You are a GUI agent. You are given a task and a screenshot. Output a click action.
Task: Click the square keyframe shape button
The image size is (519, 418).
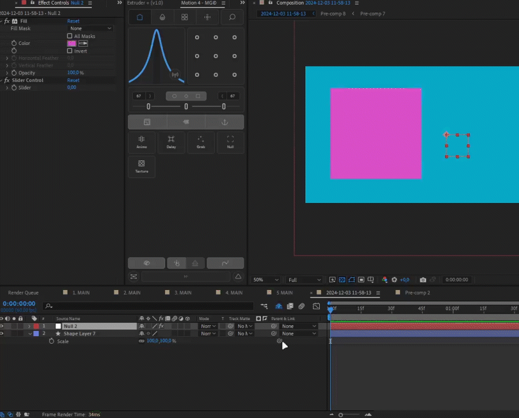click(x=198, y=96)
